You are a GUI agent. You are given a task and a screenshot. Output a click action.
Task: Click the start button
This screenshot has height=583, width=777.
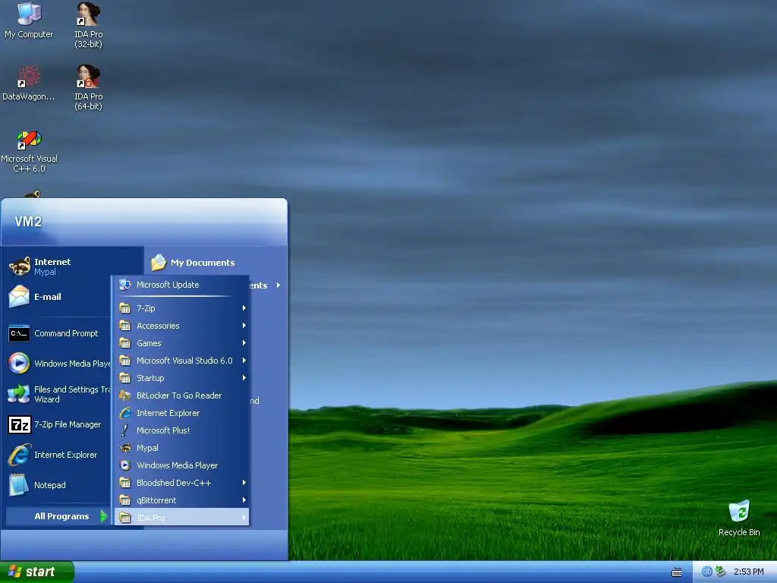[x=36, y=572]
